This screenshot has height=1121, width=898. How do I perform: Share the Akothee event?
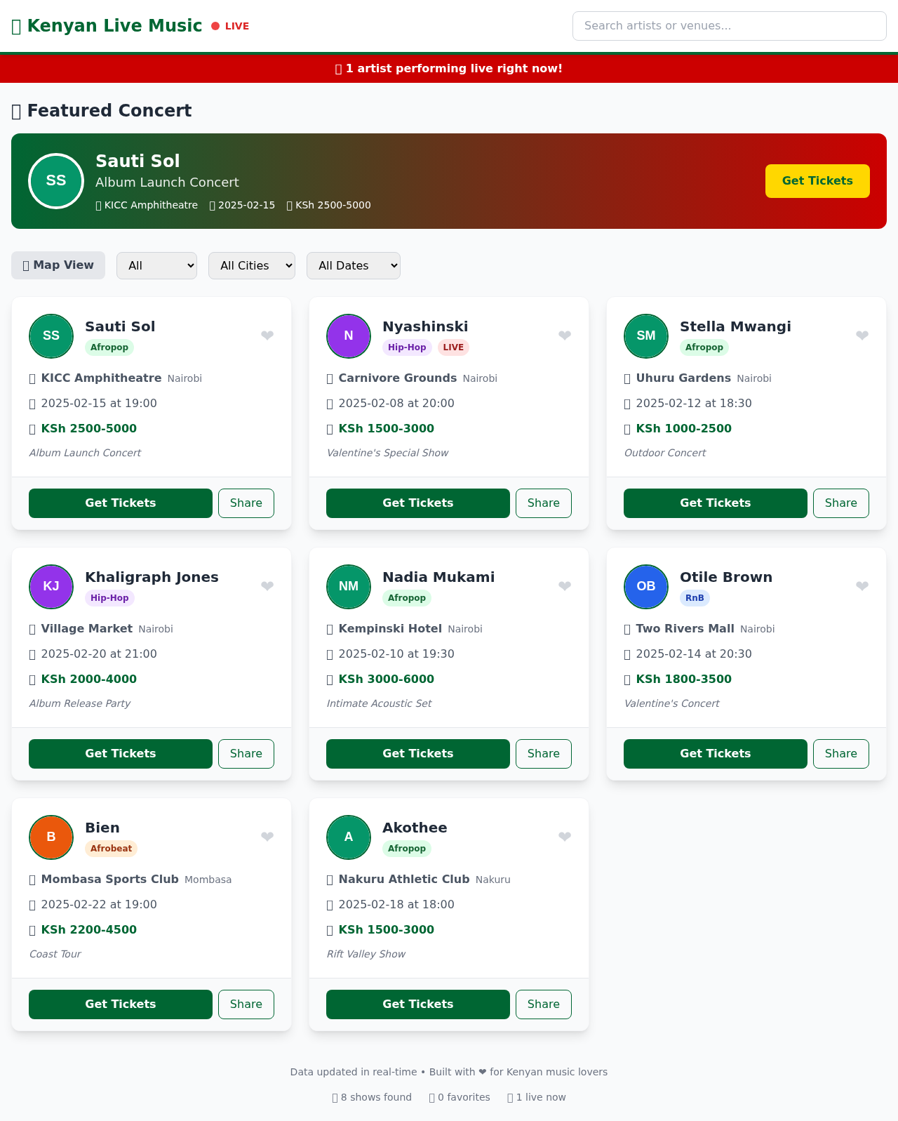pos(544,1004)
